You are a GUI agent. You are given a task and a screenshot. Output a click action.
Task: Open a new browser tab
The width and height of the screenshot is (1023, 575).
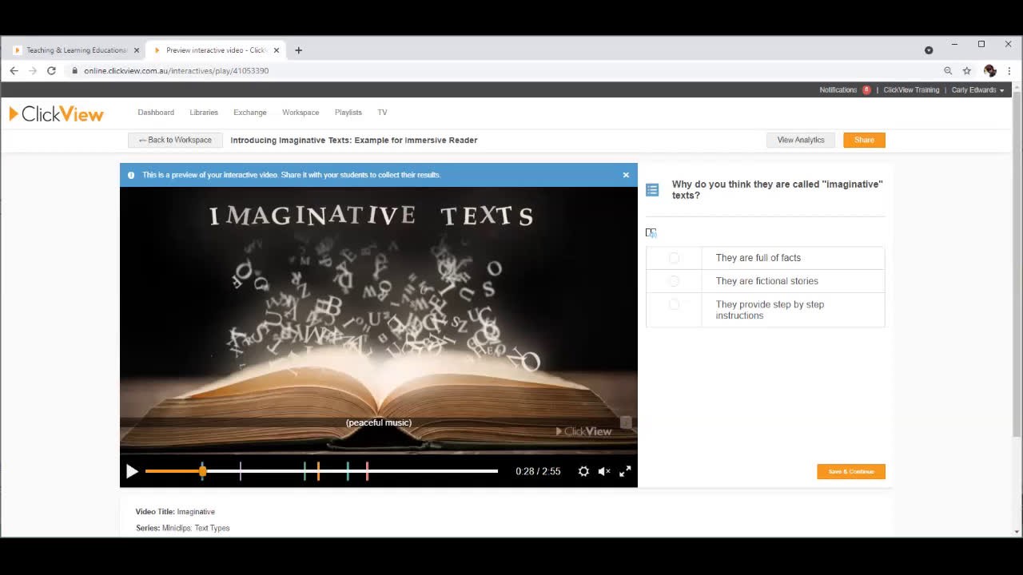[x=298, y=50]
